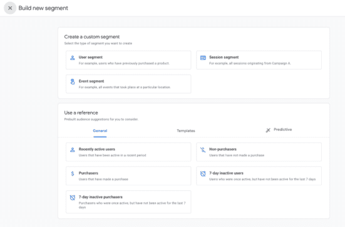The width and height of the screenshot is (345, 227).
Task: Create a Session segment
Action: point(259,60)
